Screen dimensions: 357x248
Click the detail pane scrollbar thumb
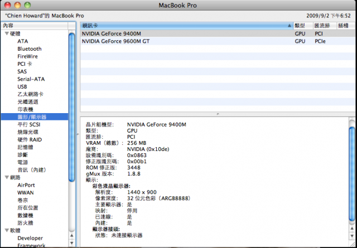click(352, 174)
